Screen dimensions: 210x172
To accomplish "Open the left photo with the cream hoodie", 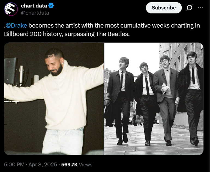I will tap(54, 99).
